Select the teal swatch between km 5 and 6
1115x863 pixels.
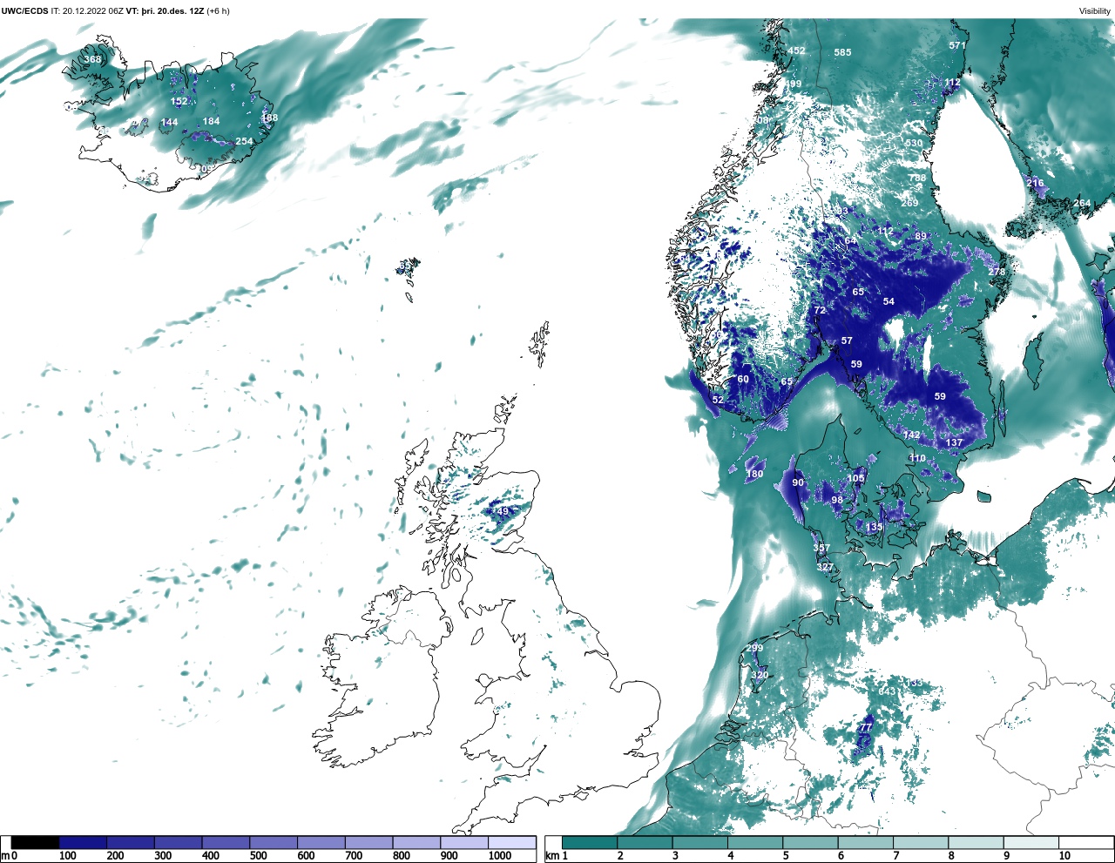click(810, 842)
